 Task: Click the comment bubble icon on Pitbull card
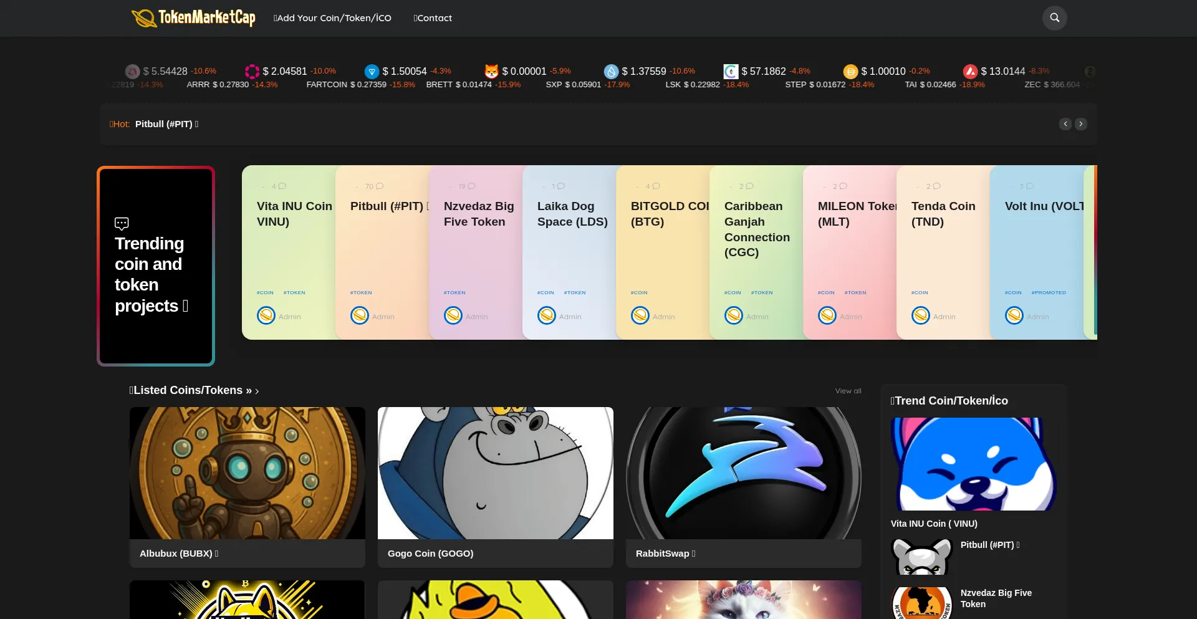[380, 186]
